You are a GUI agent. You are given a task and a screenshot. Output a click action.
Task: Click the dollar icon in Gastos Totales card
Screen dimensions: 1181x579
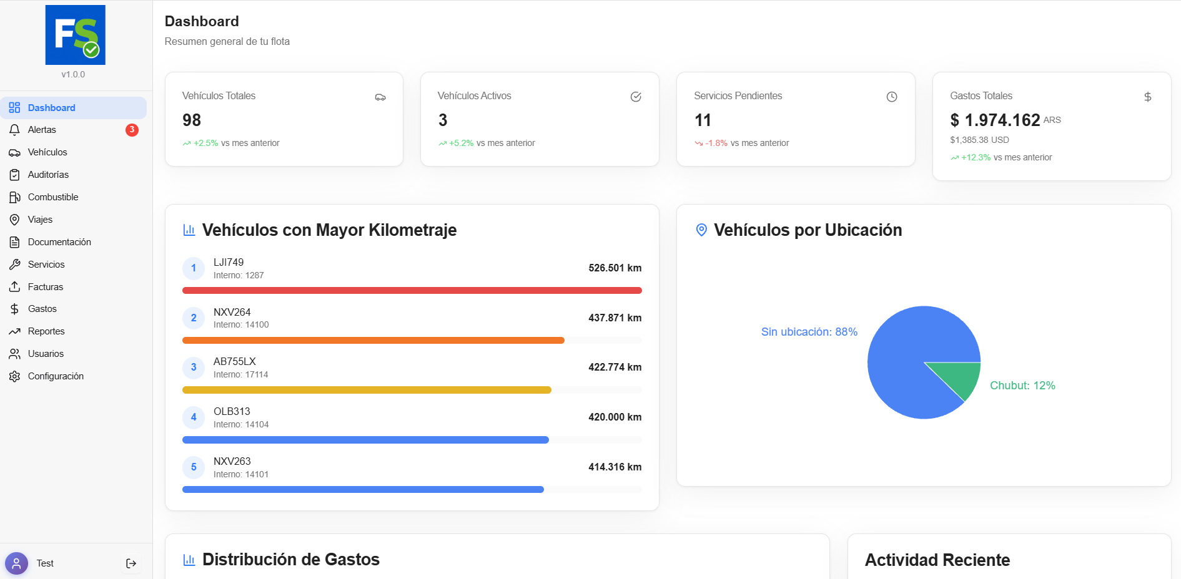(1148, 97)
